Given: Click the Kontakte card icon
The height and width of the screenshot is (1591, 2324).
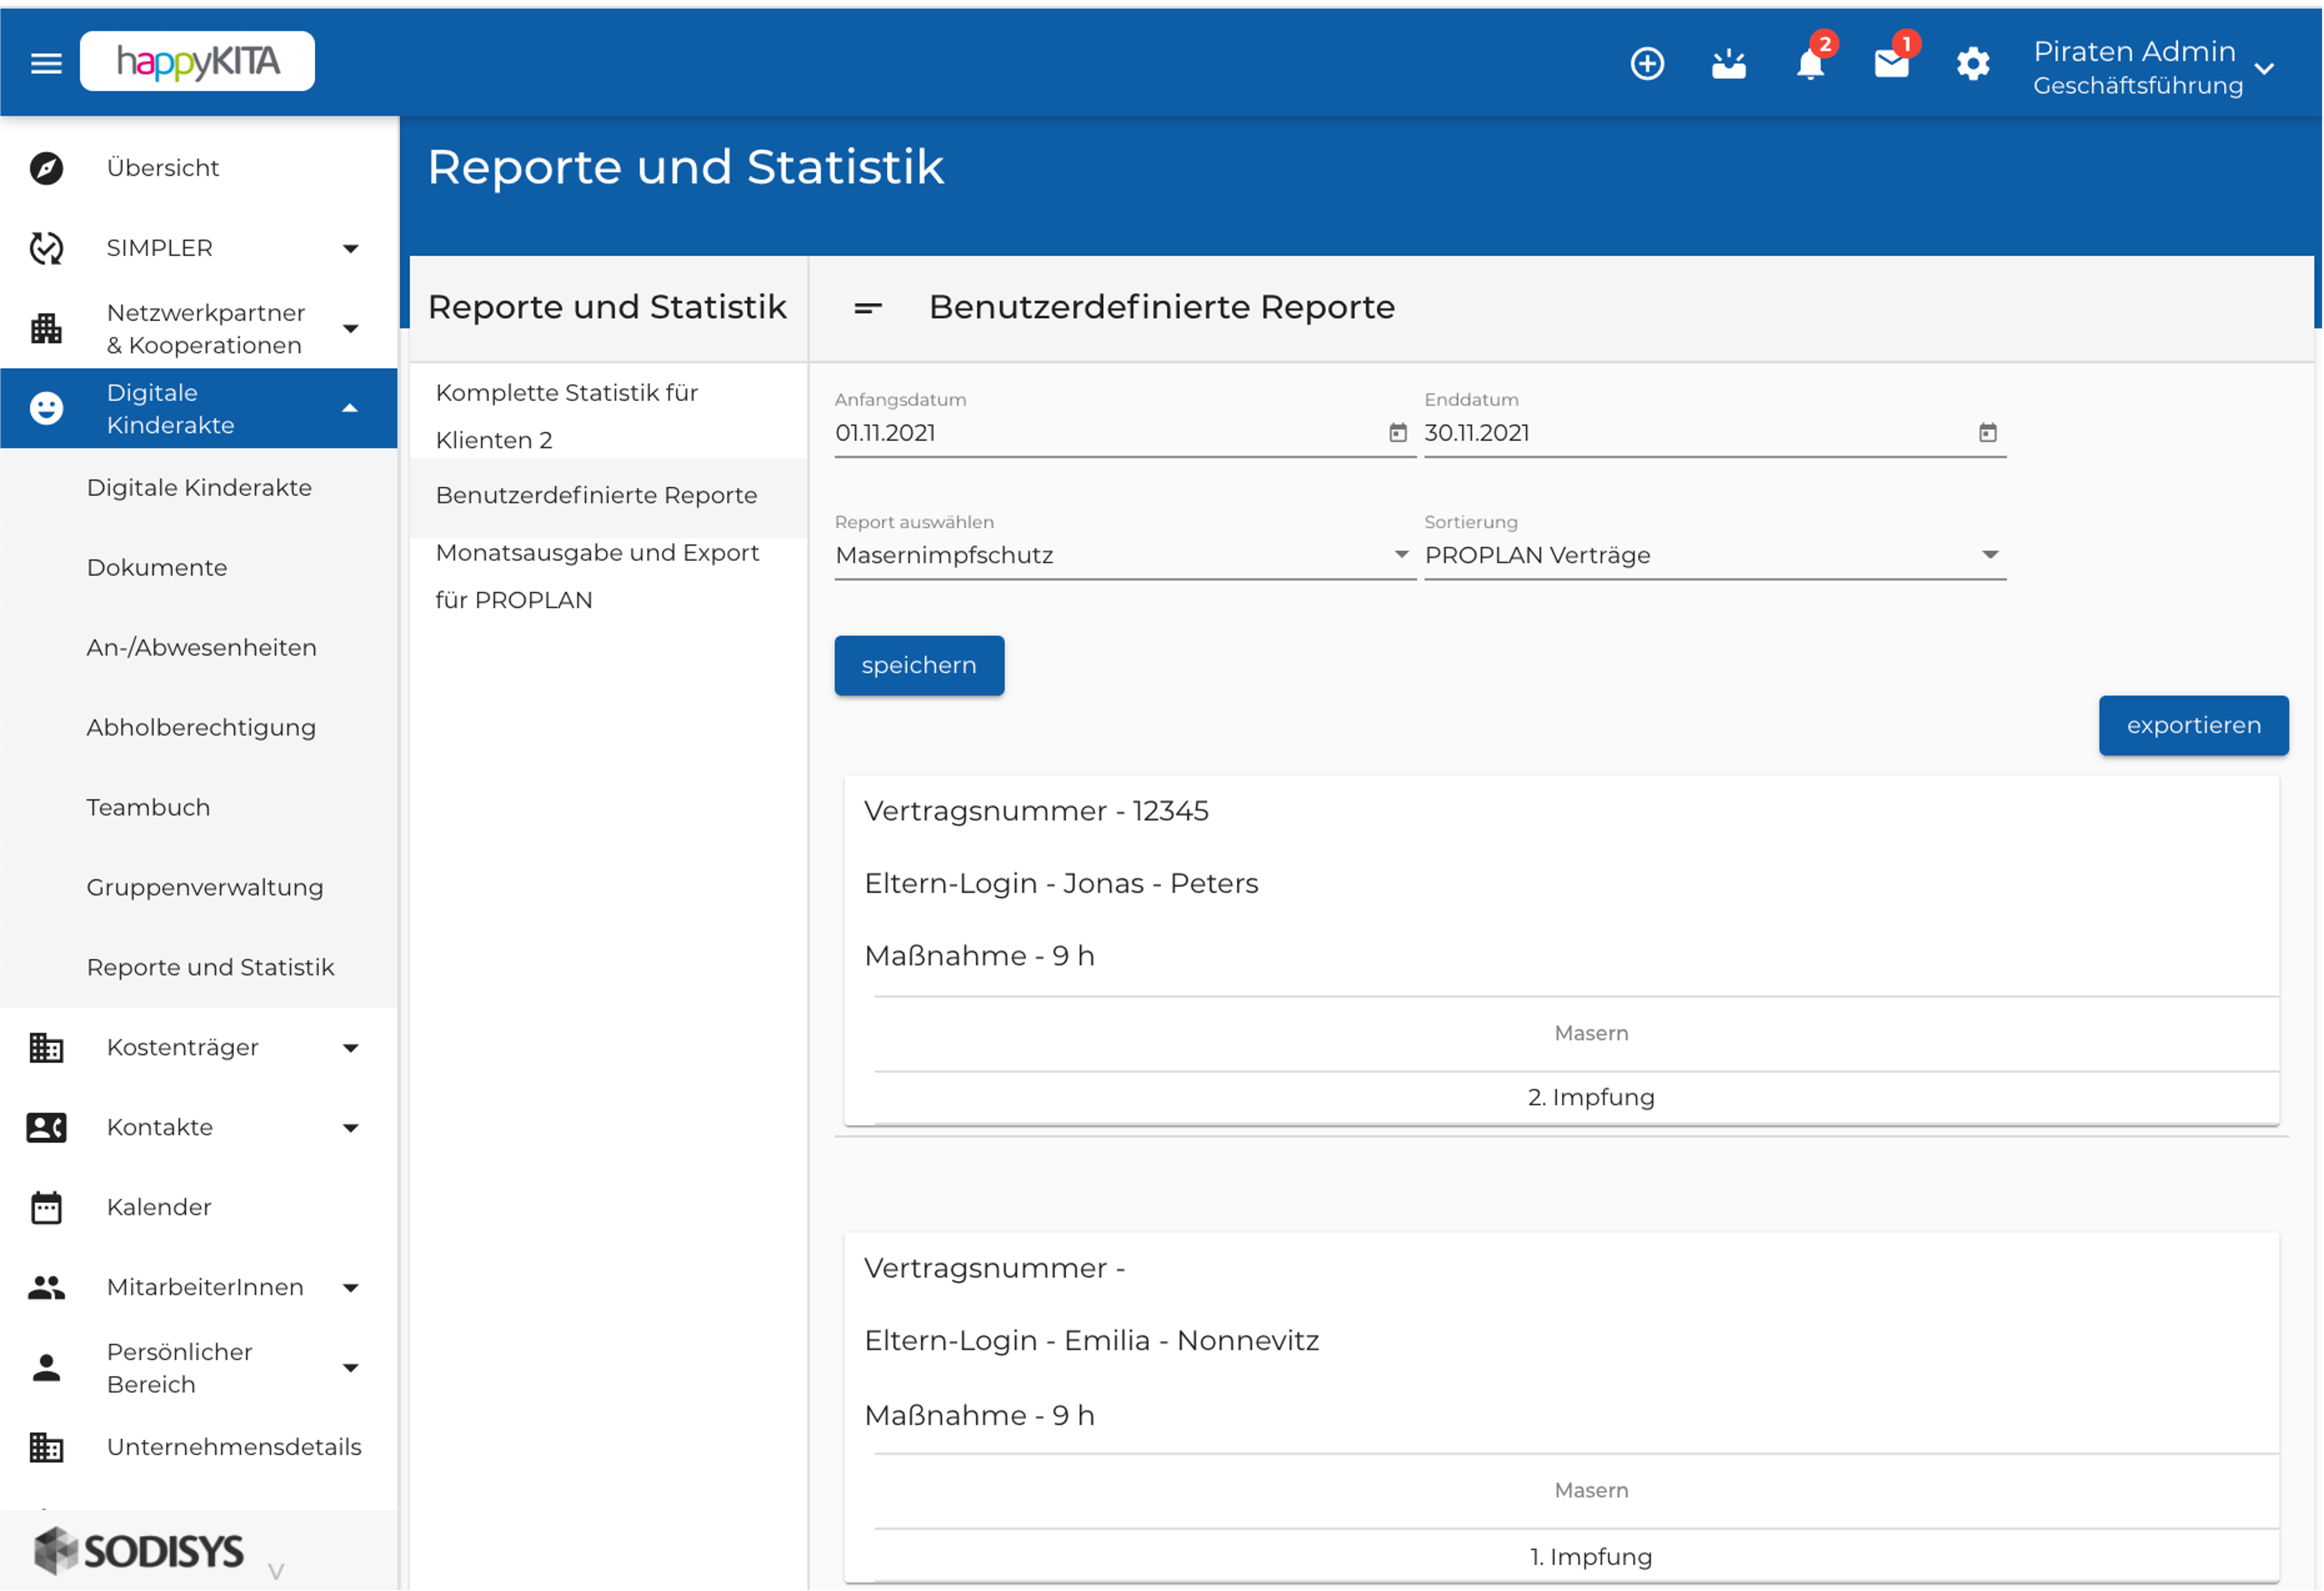Looking at the screenshot, I should [x=46, y=1127].
